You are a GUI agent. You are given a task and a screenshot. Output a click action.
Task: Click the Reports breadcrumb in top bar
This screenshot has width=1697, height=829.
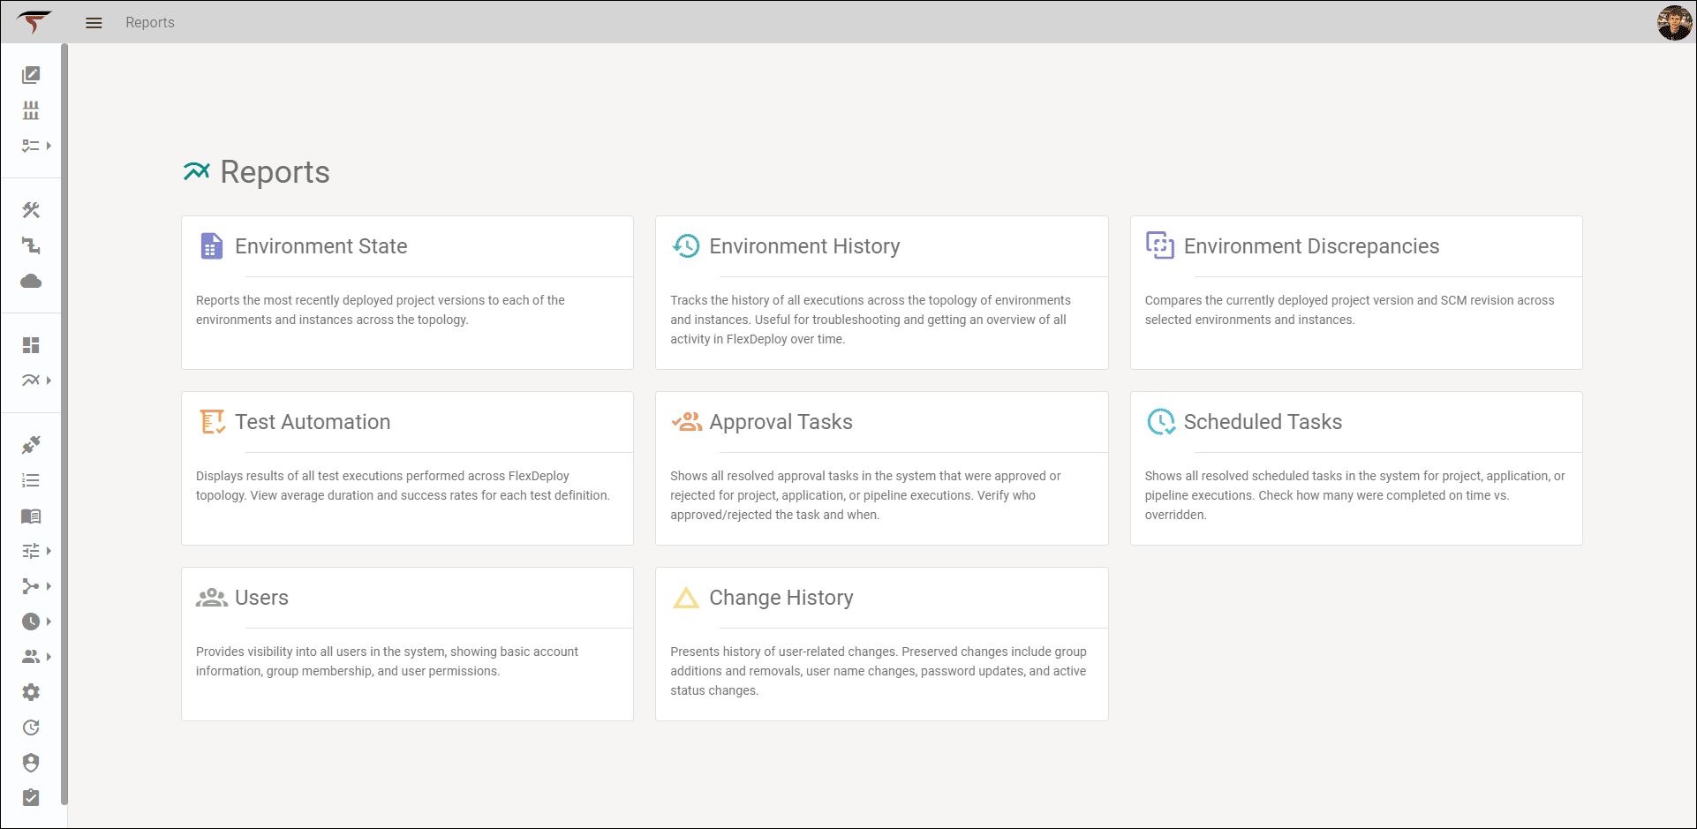pyautogui.click(x=150, y=23)
